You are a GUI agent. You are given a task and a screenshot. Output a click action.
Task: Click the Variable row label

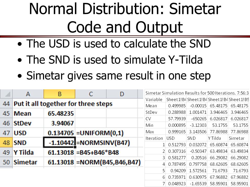point(154,99)
